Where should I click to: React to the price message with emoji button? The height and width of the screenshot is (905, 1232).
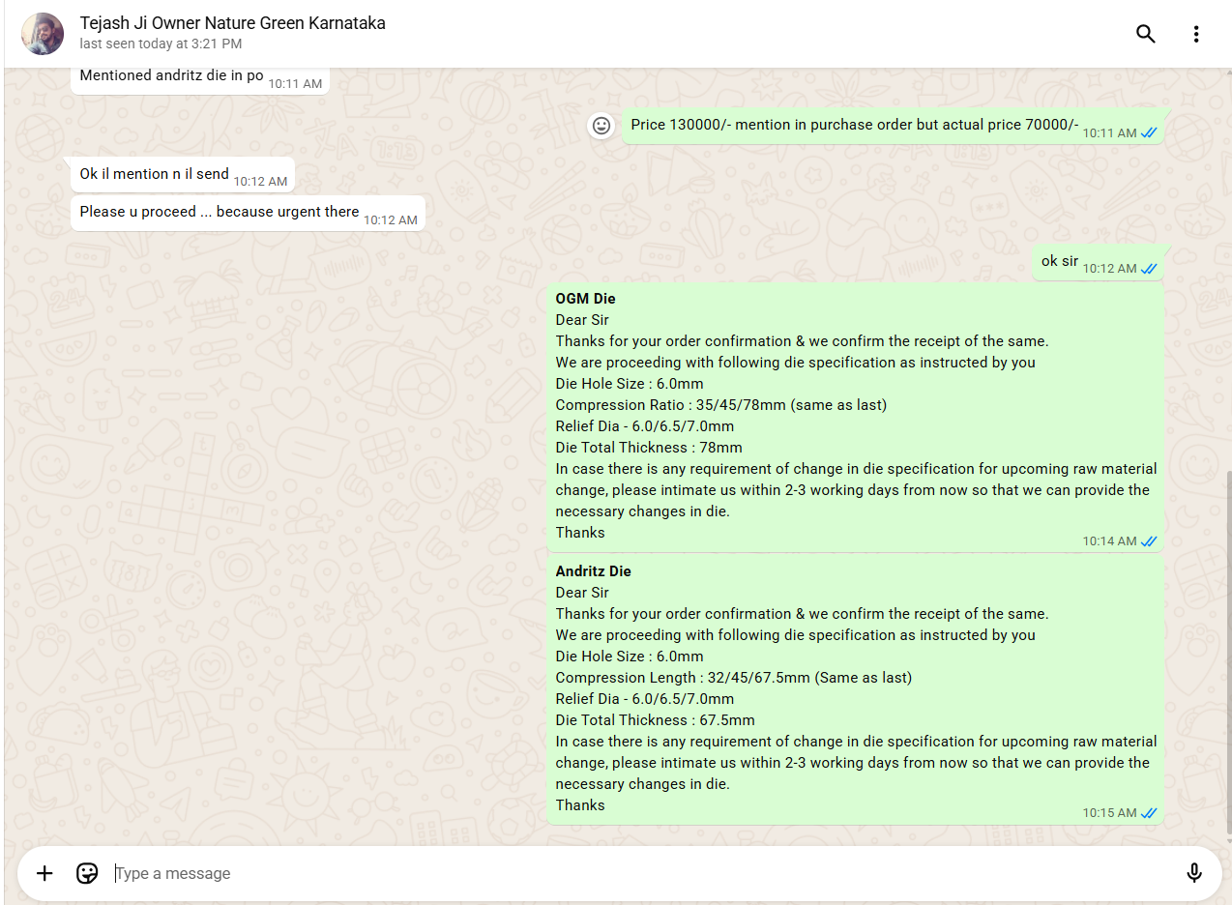[601, 126]
